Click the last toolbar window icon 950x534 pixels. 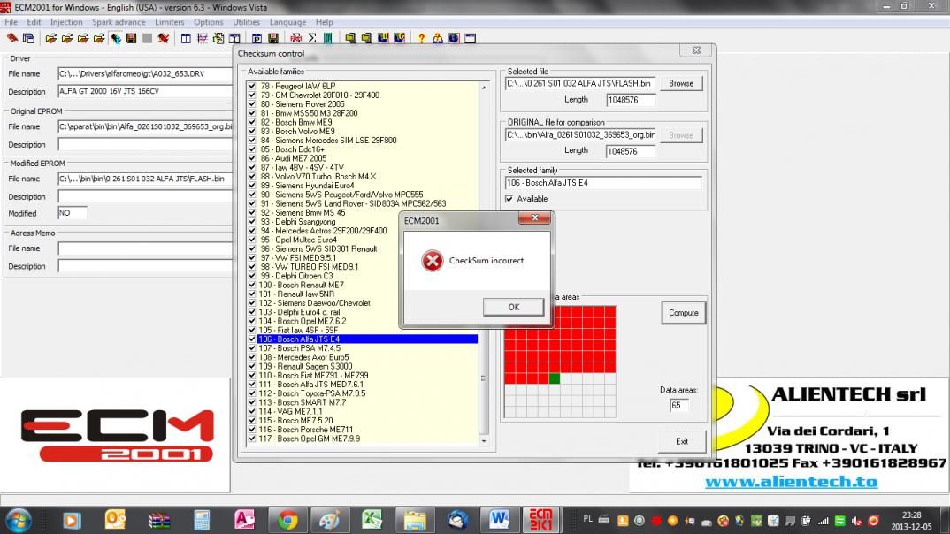point(471,38)
